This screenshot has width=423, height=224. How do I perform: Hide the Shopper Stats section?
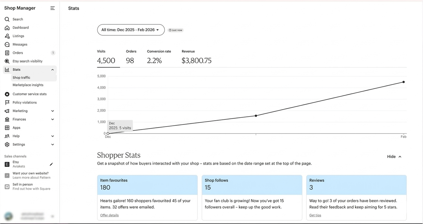click(x=394, y=157)
